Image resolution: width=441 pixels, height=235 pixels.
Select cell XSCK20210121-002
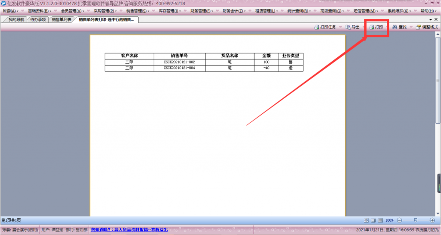tap(180, 62)
